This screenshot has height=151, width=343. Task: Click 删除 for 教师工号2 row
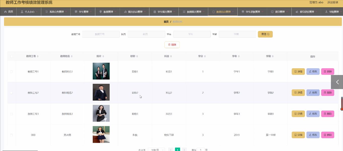[x=328, y=93]
